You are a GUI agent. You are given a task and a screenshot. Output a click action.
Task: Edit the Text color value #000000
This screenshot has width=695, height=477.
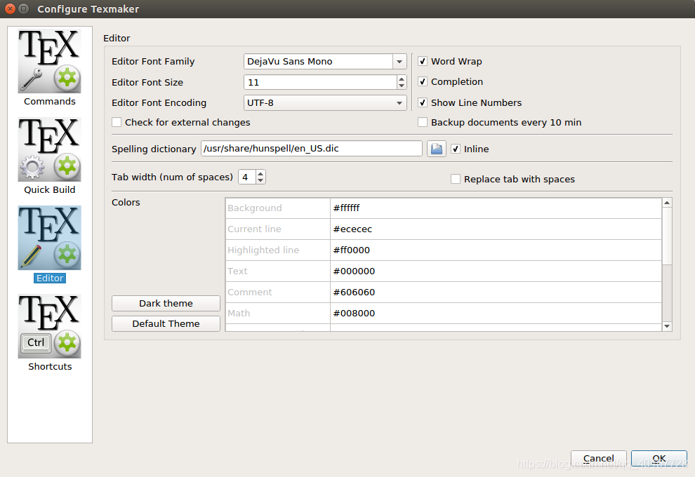click(x=496, y=271)
